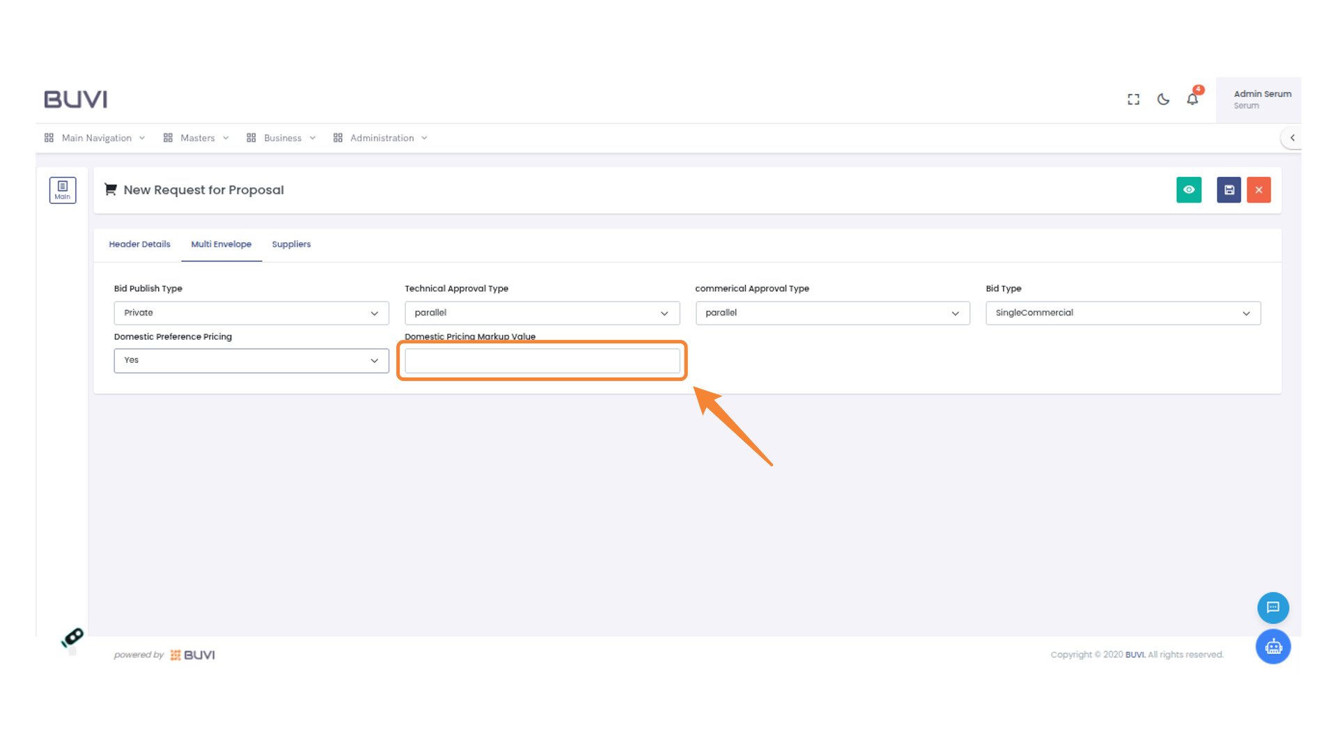
Task: Switch to the Header Details tab
Action: pyautogui.click(x=139, y=244)
